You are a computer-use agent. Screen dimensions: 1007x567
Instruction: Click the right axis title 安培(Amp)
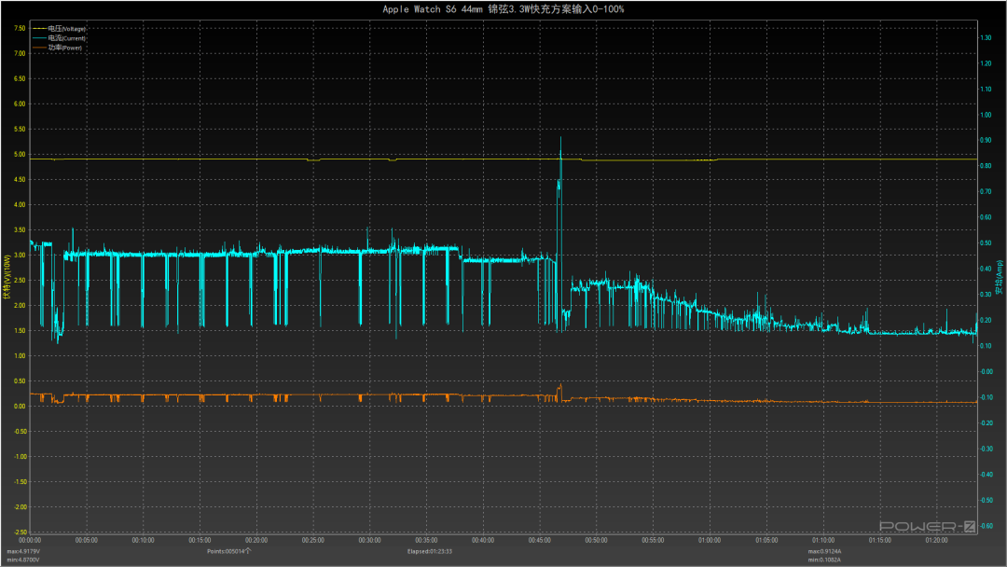pyautogui.click(x=999, y=277)
